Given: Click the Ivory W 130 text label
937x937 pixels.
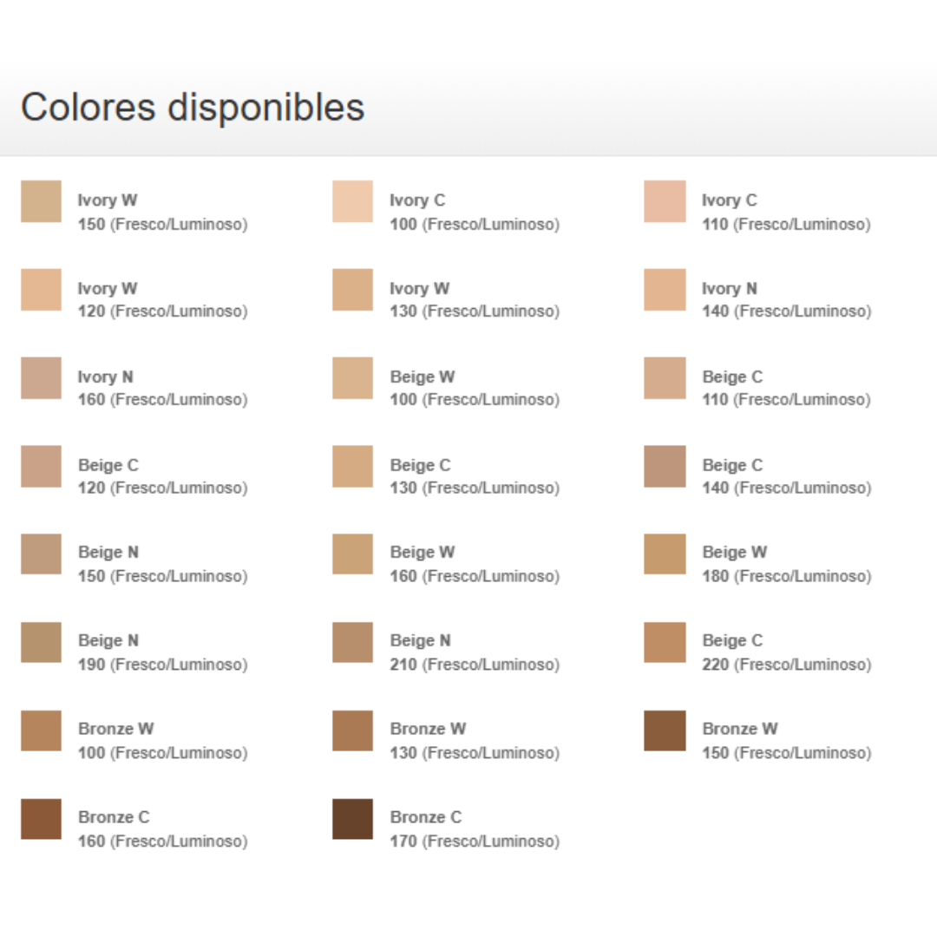Looking at the screenshot, I should click(474, 300).
